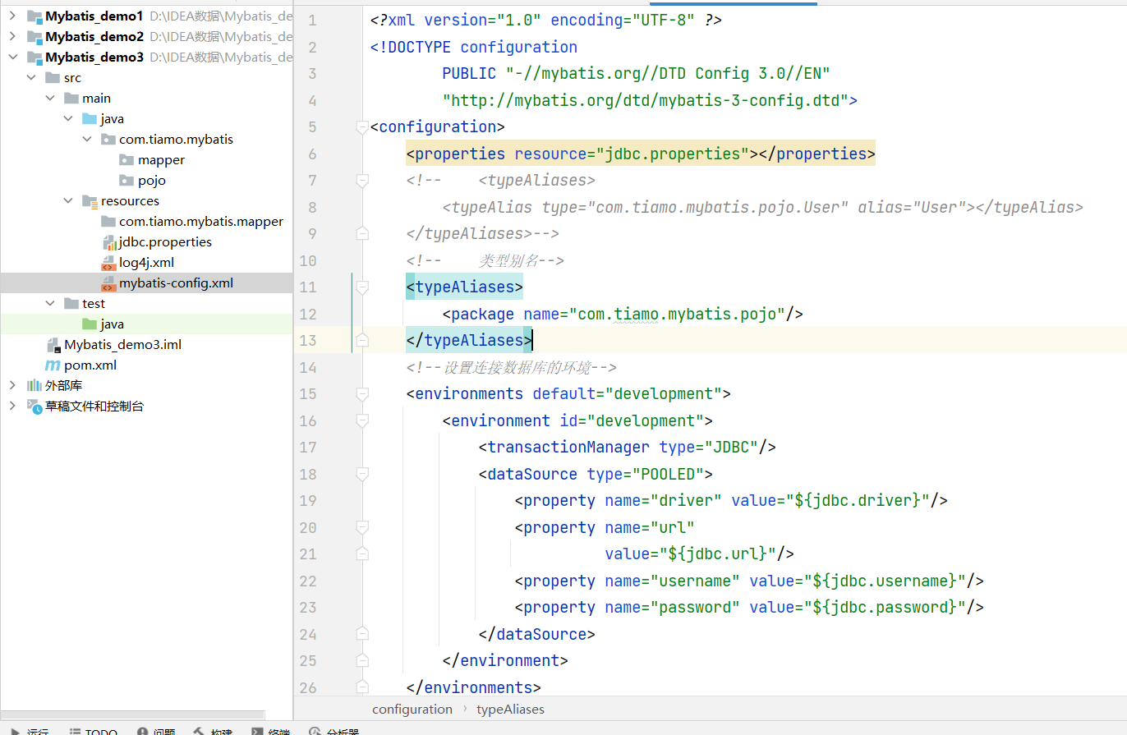Screen dimensions: 1127x735
Task: Select the src folder icon
Action: coord(53,78)
